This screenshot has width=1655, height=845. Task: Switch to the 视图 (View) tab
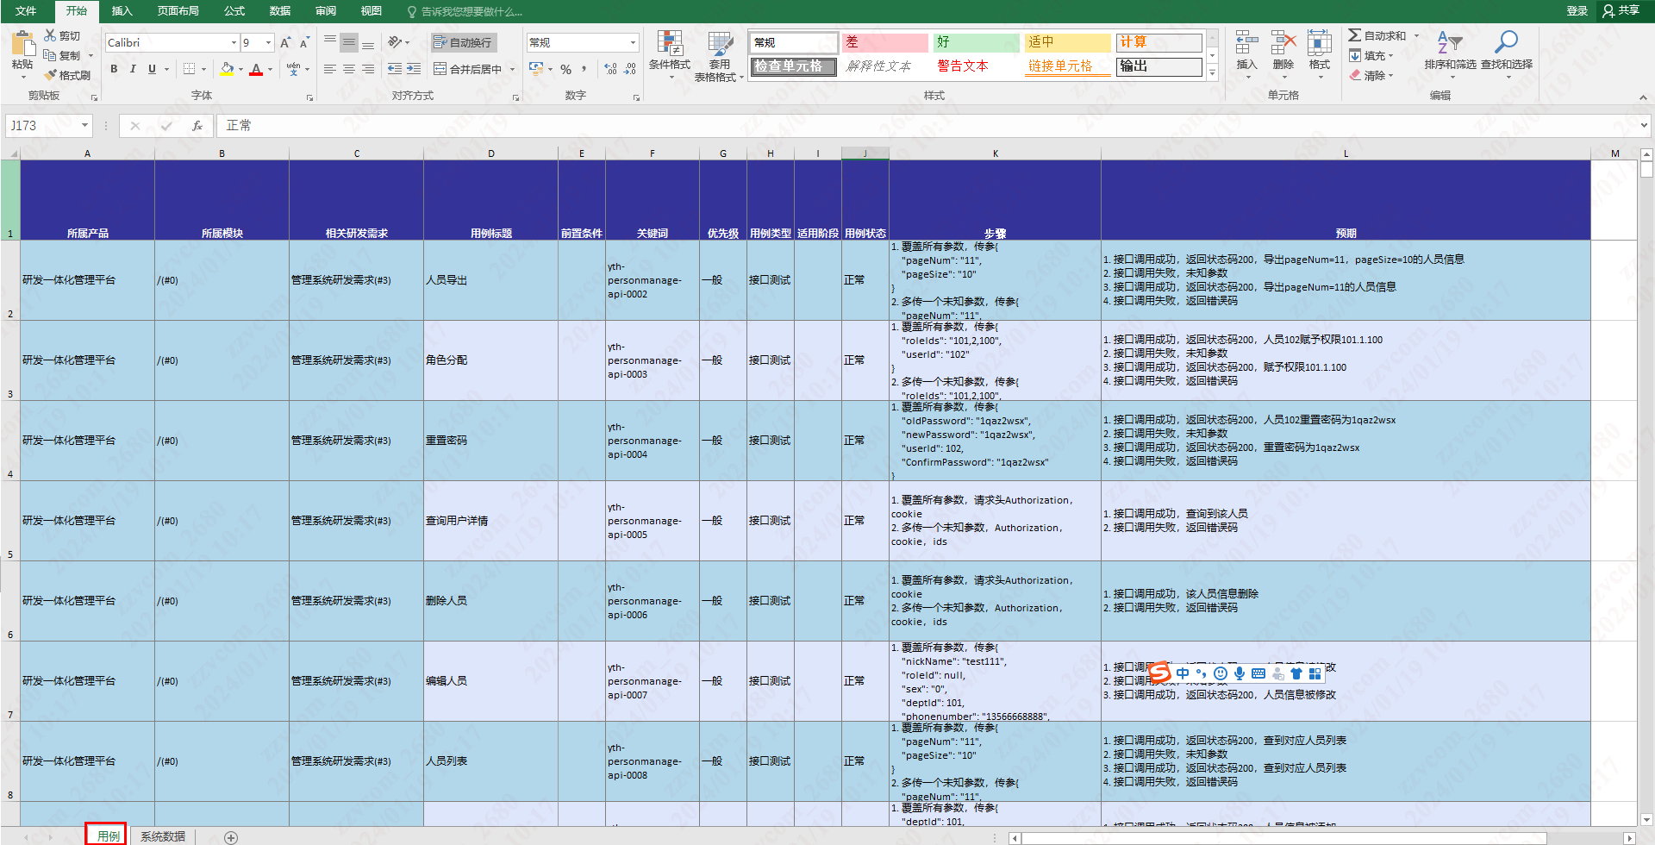point(371,11)
